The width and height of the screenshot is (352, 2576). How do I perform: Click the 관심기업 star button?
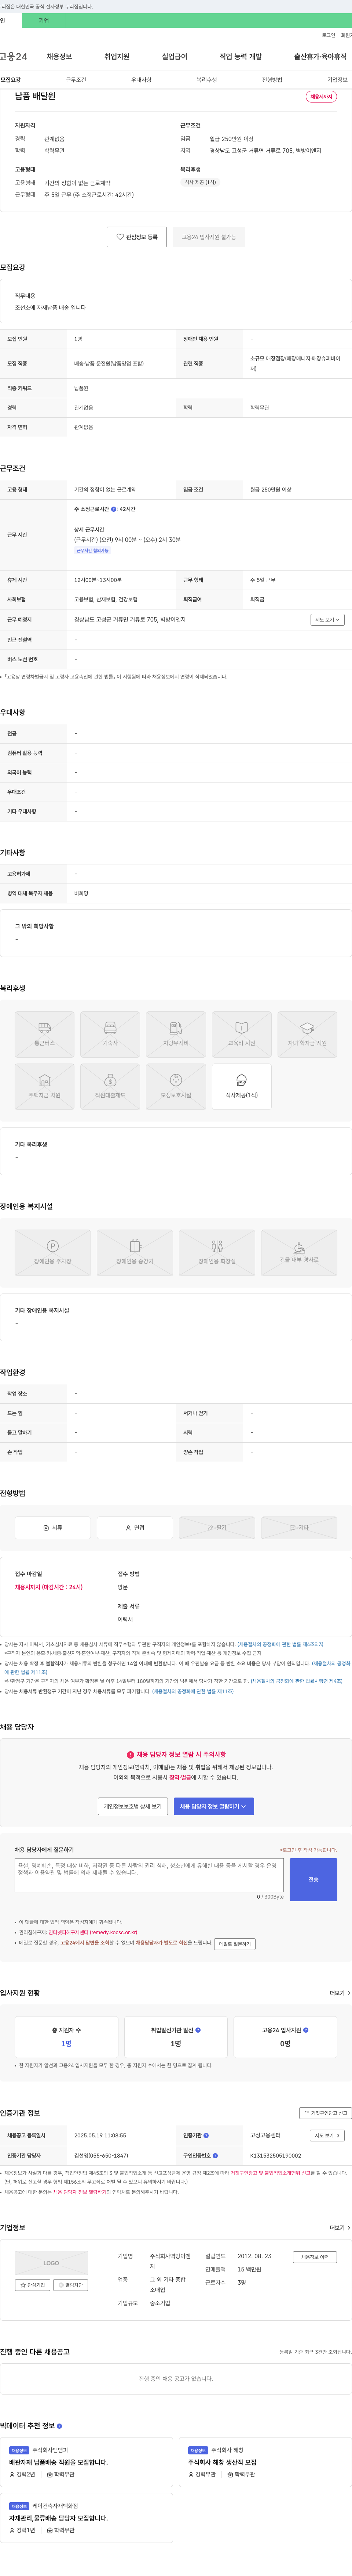pyautogui.click(x=33, y=2285)
